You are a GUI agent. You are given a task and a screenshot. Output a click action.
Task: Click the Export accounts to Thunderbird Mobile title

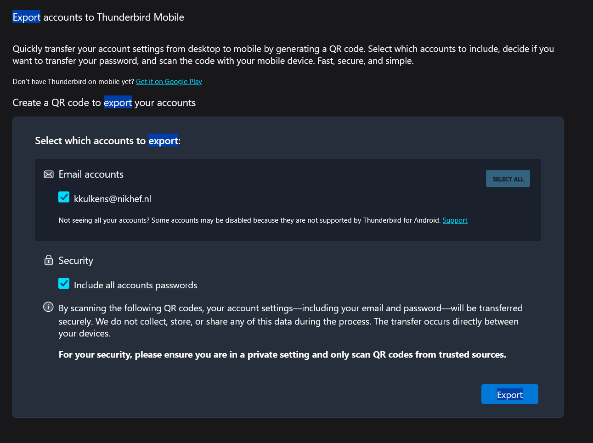[x=98, y=17]
